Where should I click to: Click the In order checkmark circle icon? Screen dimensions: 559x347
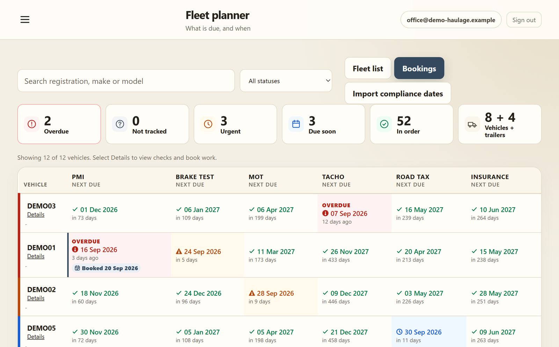coord(384,124)
